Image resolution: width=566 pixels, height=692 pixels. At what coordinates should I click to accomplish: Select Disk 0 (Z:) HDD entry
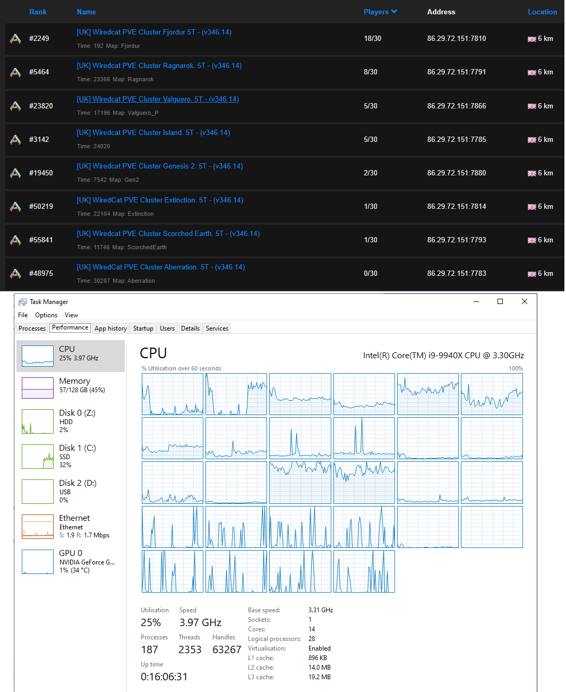click(x=71, y=421)
